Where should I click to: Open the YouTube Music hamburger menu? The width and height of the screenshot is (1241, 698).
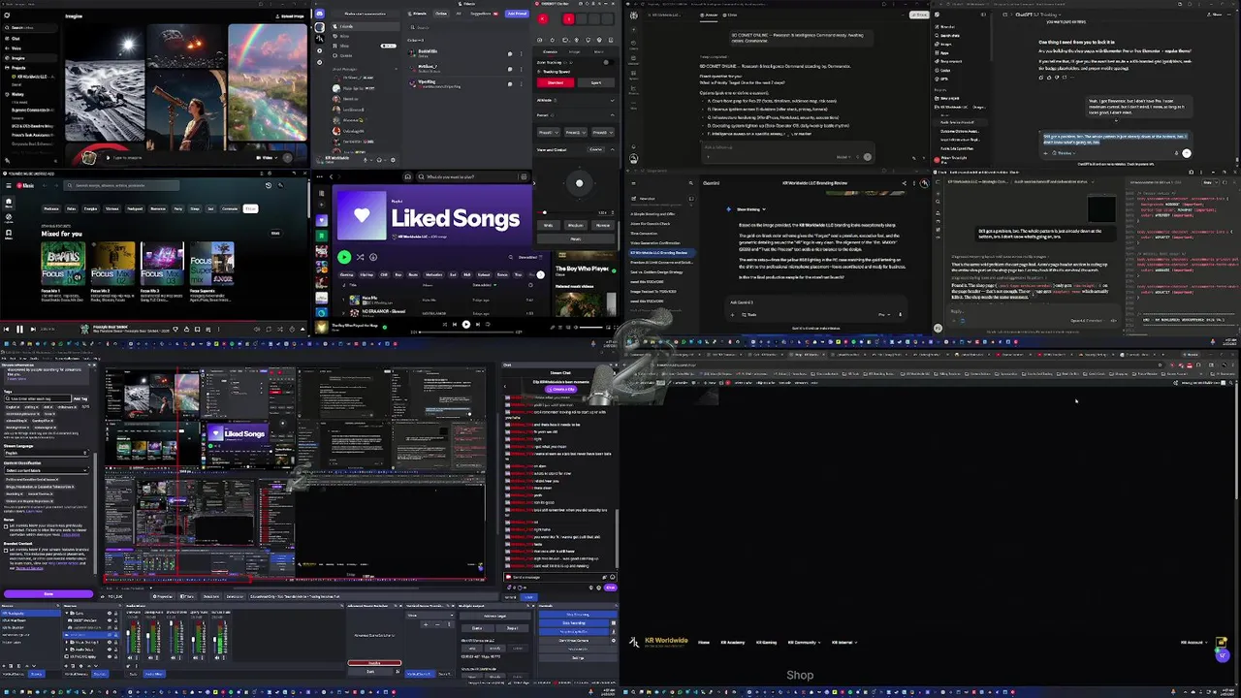(9, 185)
